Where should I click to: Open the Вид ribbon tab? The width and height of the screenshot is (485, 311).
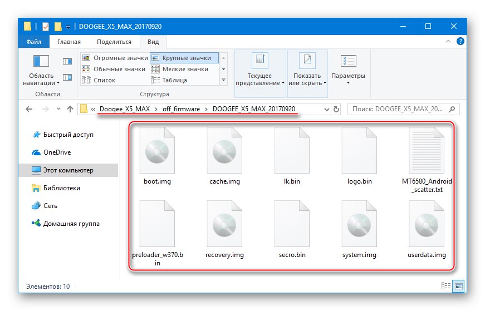pos(153,42)
